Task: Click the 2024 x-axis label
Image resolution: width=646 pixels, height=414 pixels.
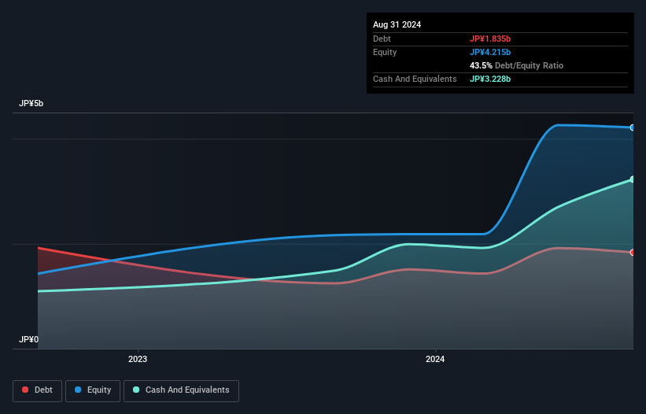Action: click(435, 359)
